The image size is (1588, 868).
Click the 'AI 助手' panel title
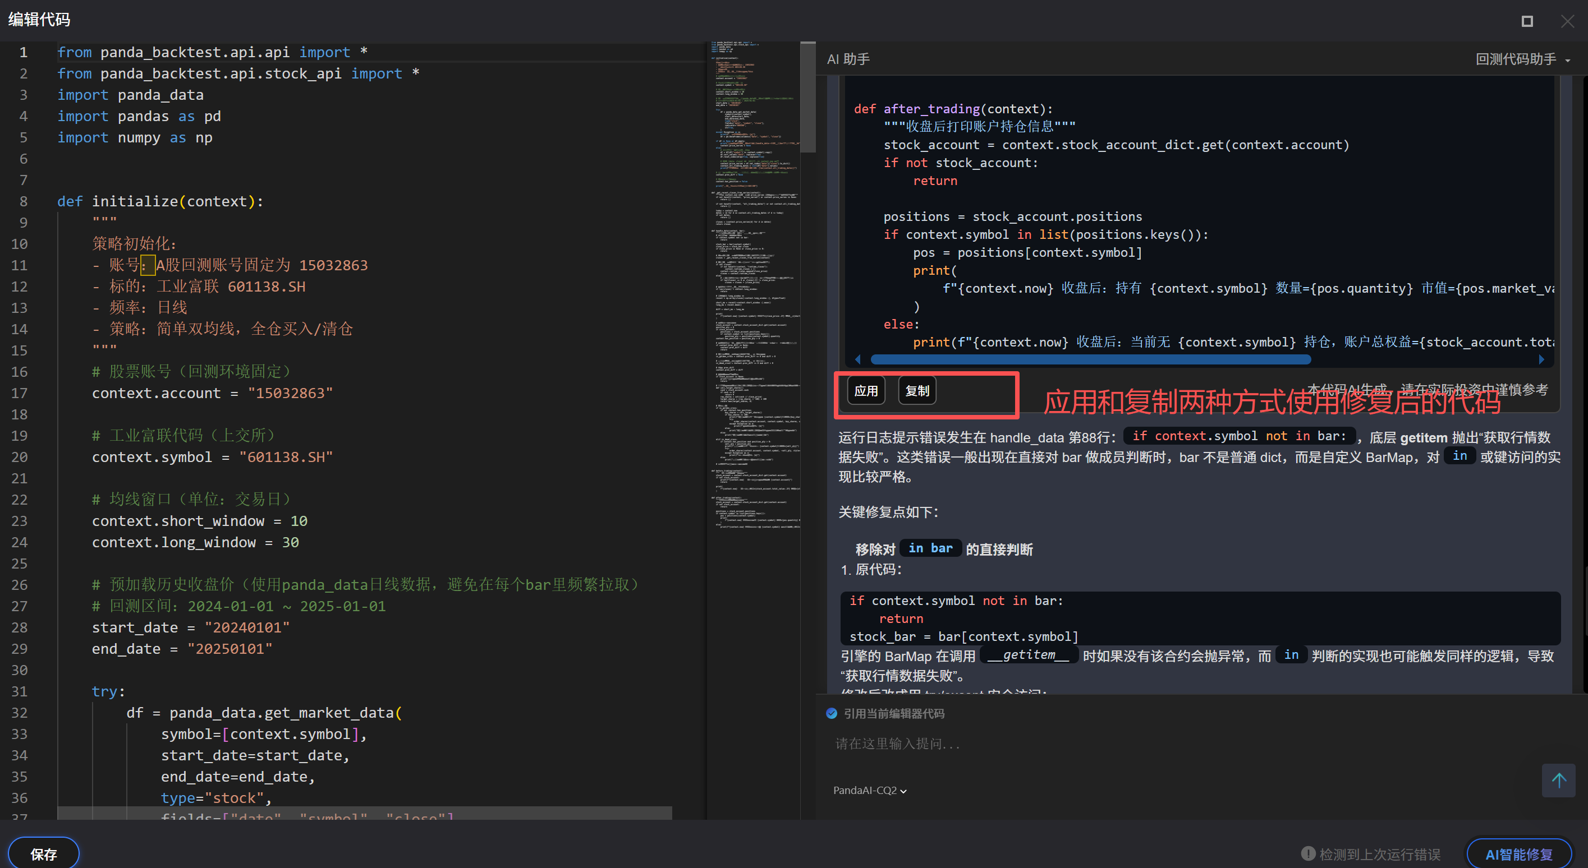[848, 59]
